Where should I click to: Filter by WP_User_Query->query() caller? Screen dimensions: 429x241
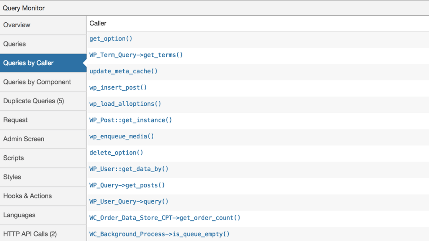[129, 201]
